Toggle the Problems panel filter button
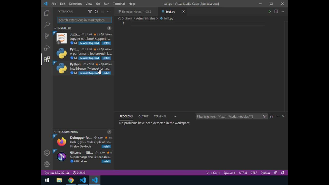 coord(265,116)
